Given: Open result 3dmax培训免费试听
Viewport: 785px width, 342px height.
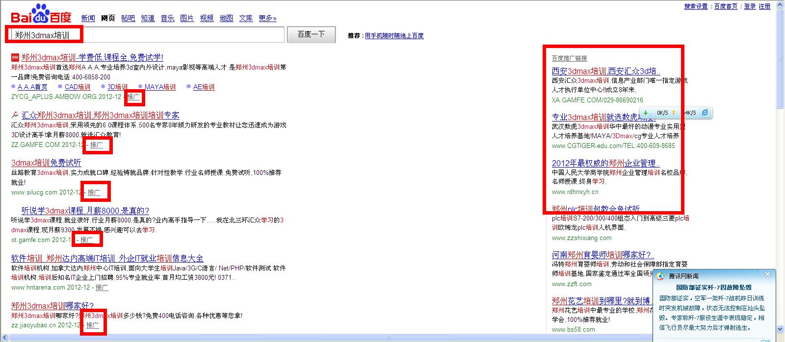Looking at the screenshot, I should point(46,163).
